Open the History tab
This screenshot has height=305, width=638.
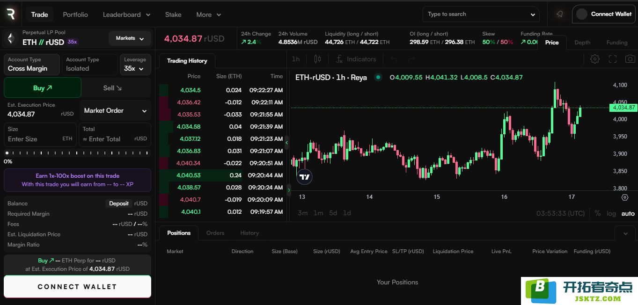tap(249, 233)
